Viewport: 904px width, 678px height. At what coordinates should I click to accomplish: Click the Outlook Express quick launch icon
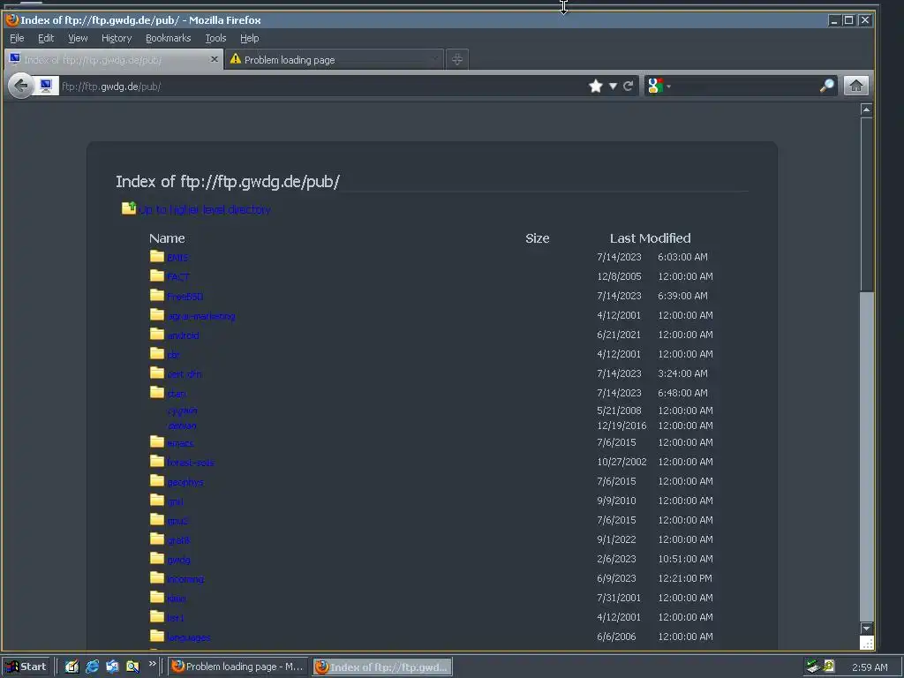tap(112, 667)
